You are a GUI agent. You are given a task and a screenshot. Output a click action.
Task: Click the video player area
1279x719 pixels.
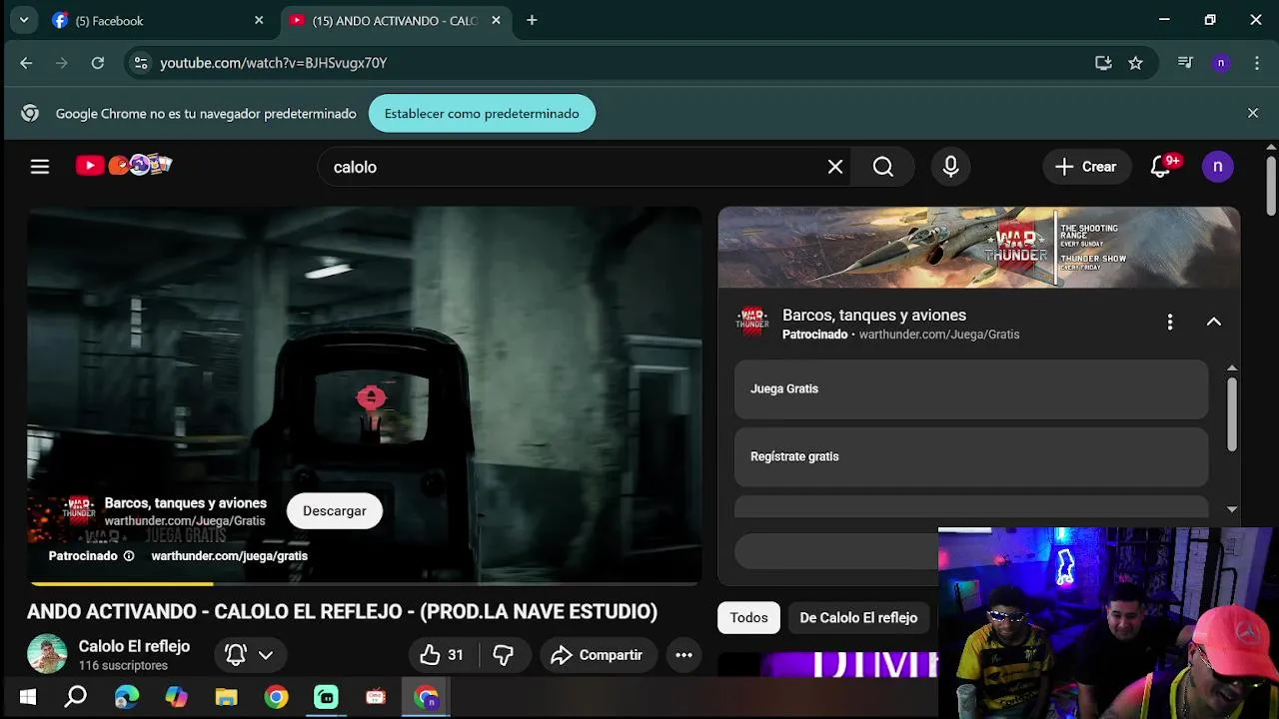365,394
